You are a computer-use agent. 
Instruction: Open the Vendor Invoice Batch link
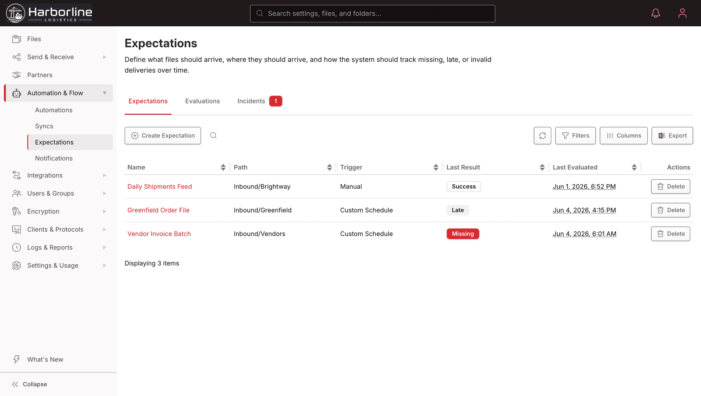tap(159, 234)
